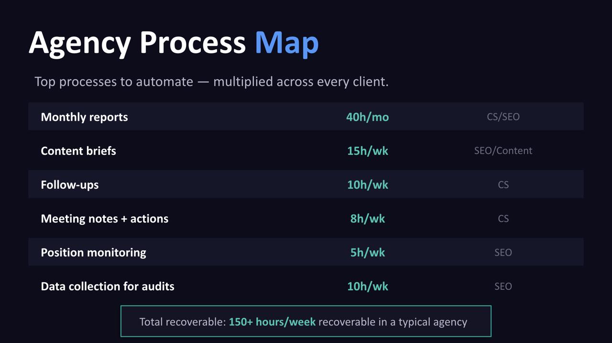612x343 pixels.
Task: Select the blue word "Map" in title
Action: 286,43
